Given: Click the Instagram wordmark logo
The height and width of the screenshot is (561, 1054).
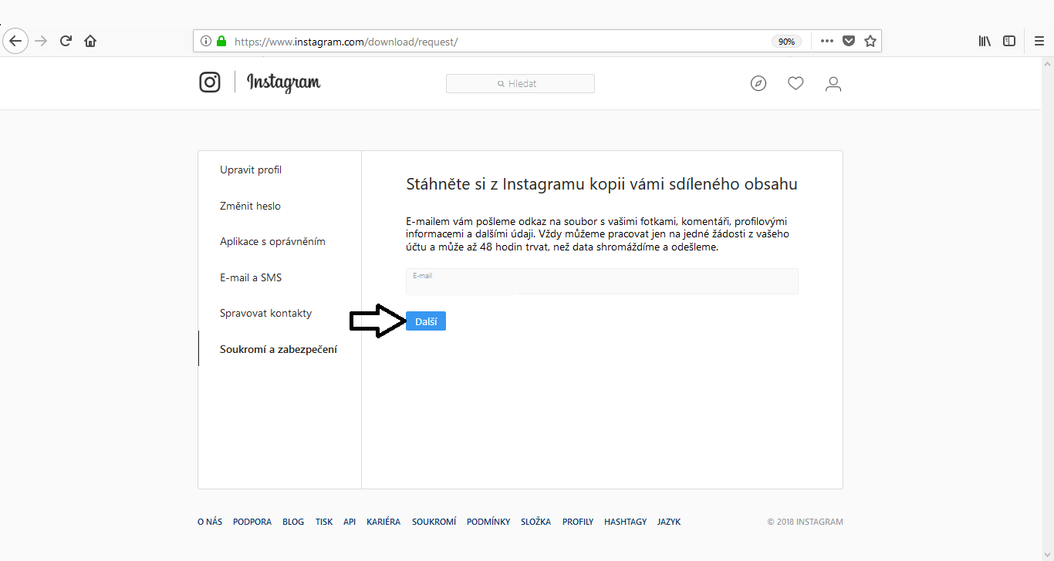Looking at the screenshot, I should [284, 82].
